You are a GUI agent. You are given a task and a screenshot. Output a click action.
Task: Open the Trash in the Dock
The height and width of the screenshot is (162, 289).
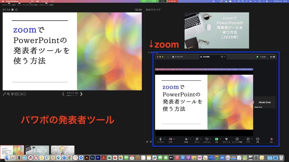[281, 158]
